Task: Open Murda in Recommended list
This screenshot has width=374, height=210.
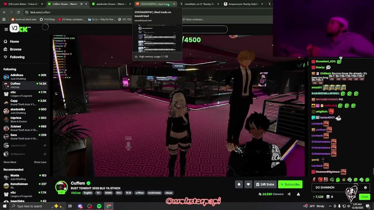Action: (x=25, y=177)
